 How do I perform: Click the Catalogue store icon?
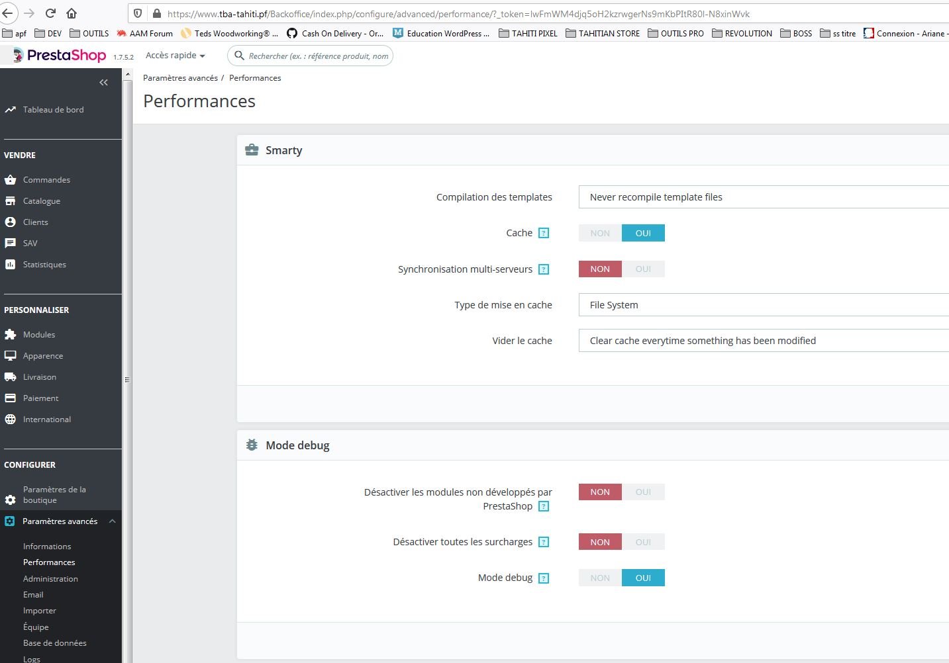[10, 201]
